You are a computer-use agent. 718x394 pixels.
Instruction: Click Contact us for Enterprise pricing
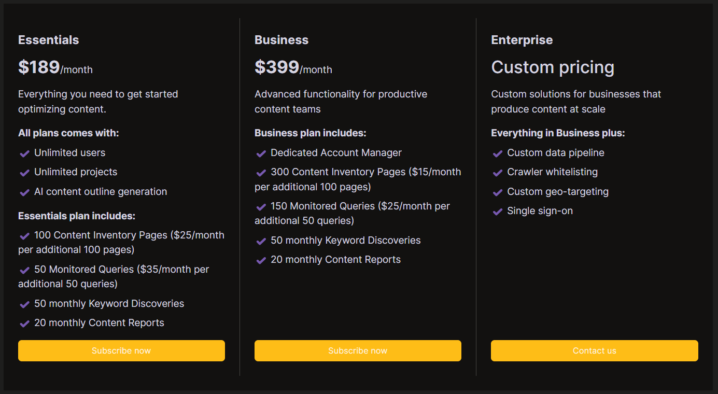point(595,350)
